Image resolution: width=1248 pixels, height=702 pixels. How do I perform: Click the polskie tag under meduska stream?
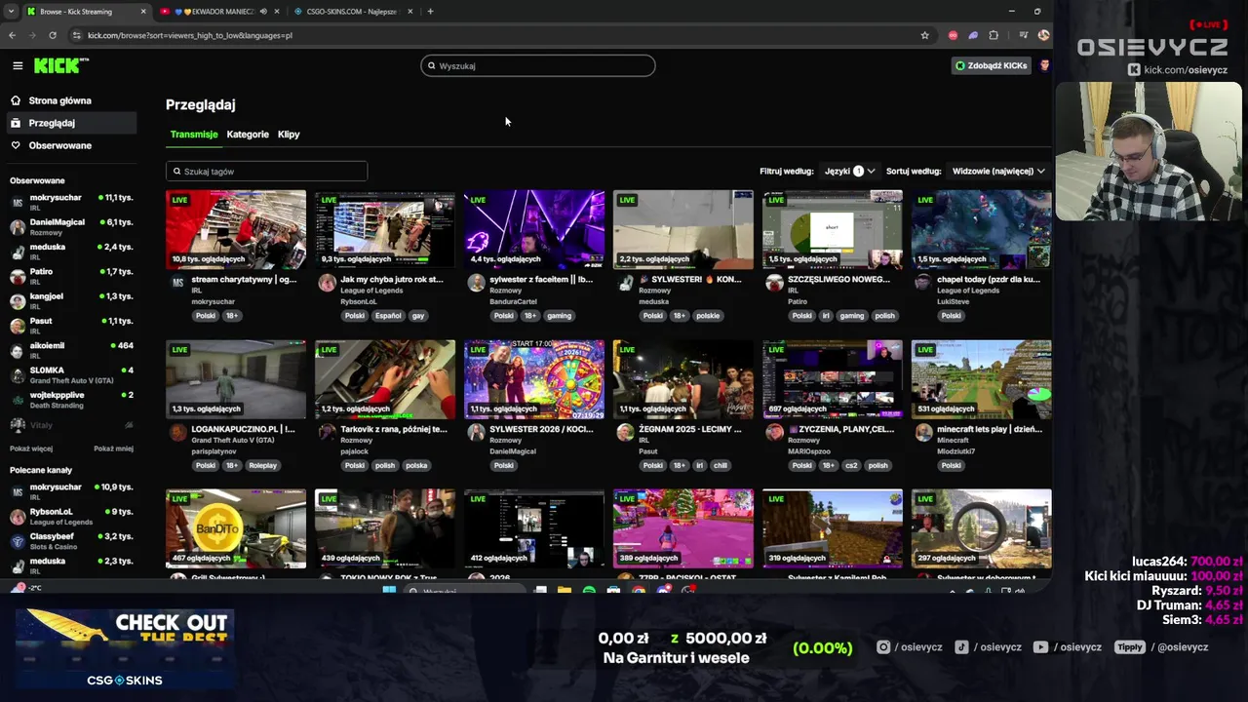coord(708,316)
